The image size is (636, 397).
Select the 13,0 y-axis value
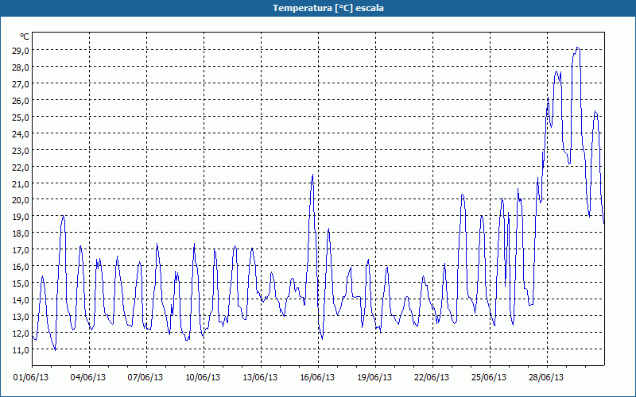pyautogui.click(x=20, y=316)
